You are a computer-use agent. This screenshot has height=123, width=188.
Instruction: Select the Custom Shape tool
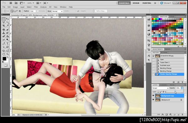tap(8, 47)
